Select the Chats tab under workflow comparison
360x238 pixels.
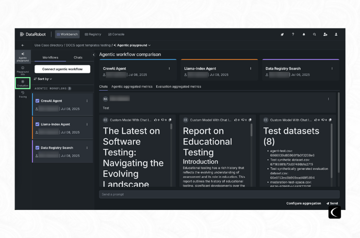103,87
